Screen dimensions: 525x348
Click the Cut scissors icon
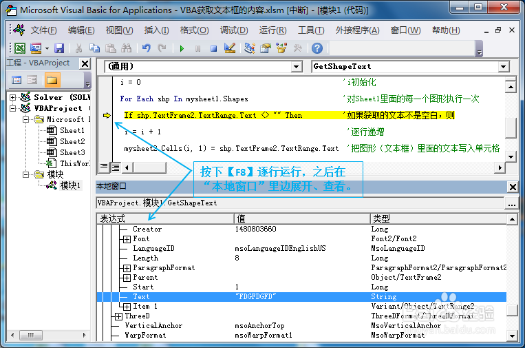(x=78, y=48)
